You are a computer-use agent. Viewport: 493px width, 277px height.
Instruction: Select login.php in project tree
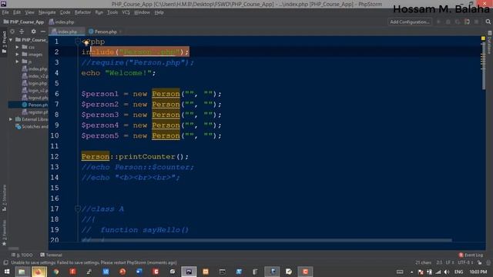click(x=35, y=83)
